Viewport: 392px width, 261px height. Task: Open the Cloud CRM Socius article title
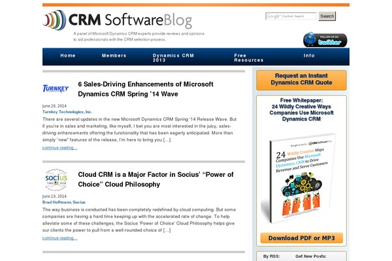pyautogui.click(x=155, y=179)
